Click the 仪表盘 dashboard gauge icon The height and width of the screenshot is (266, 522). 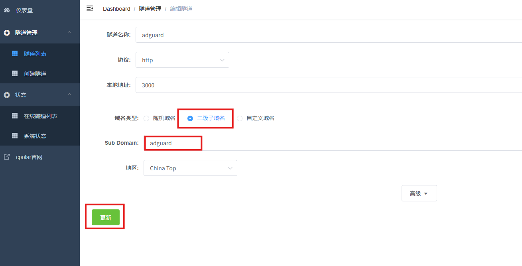[7, 10]
